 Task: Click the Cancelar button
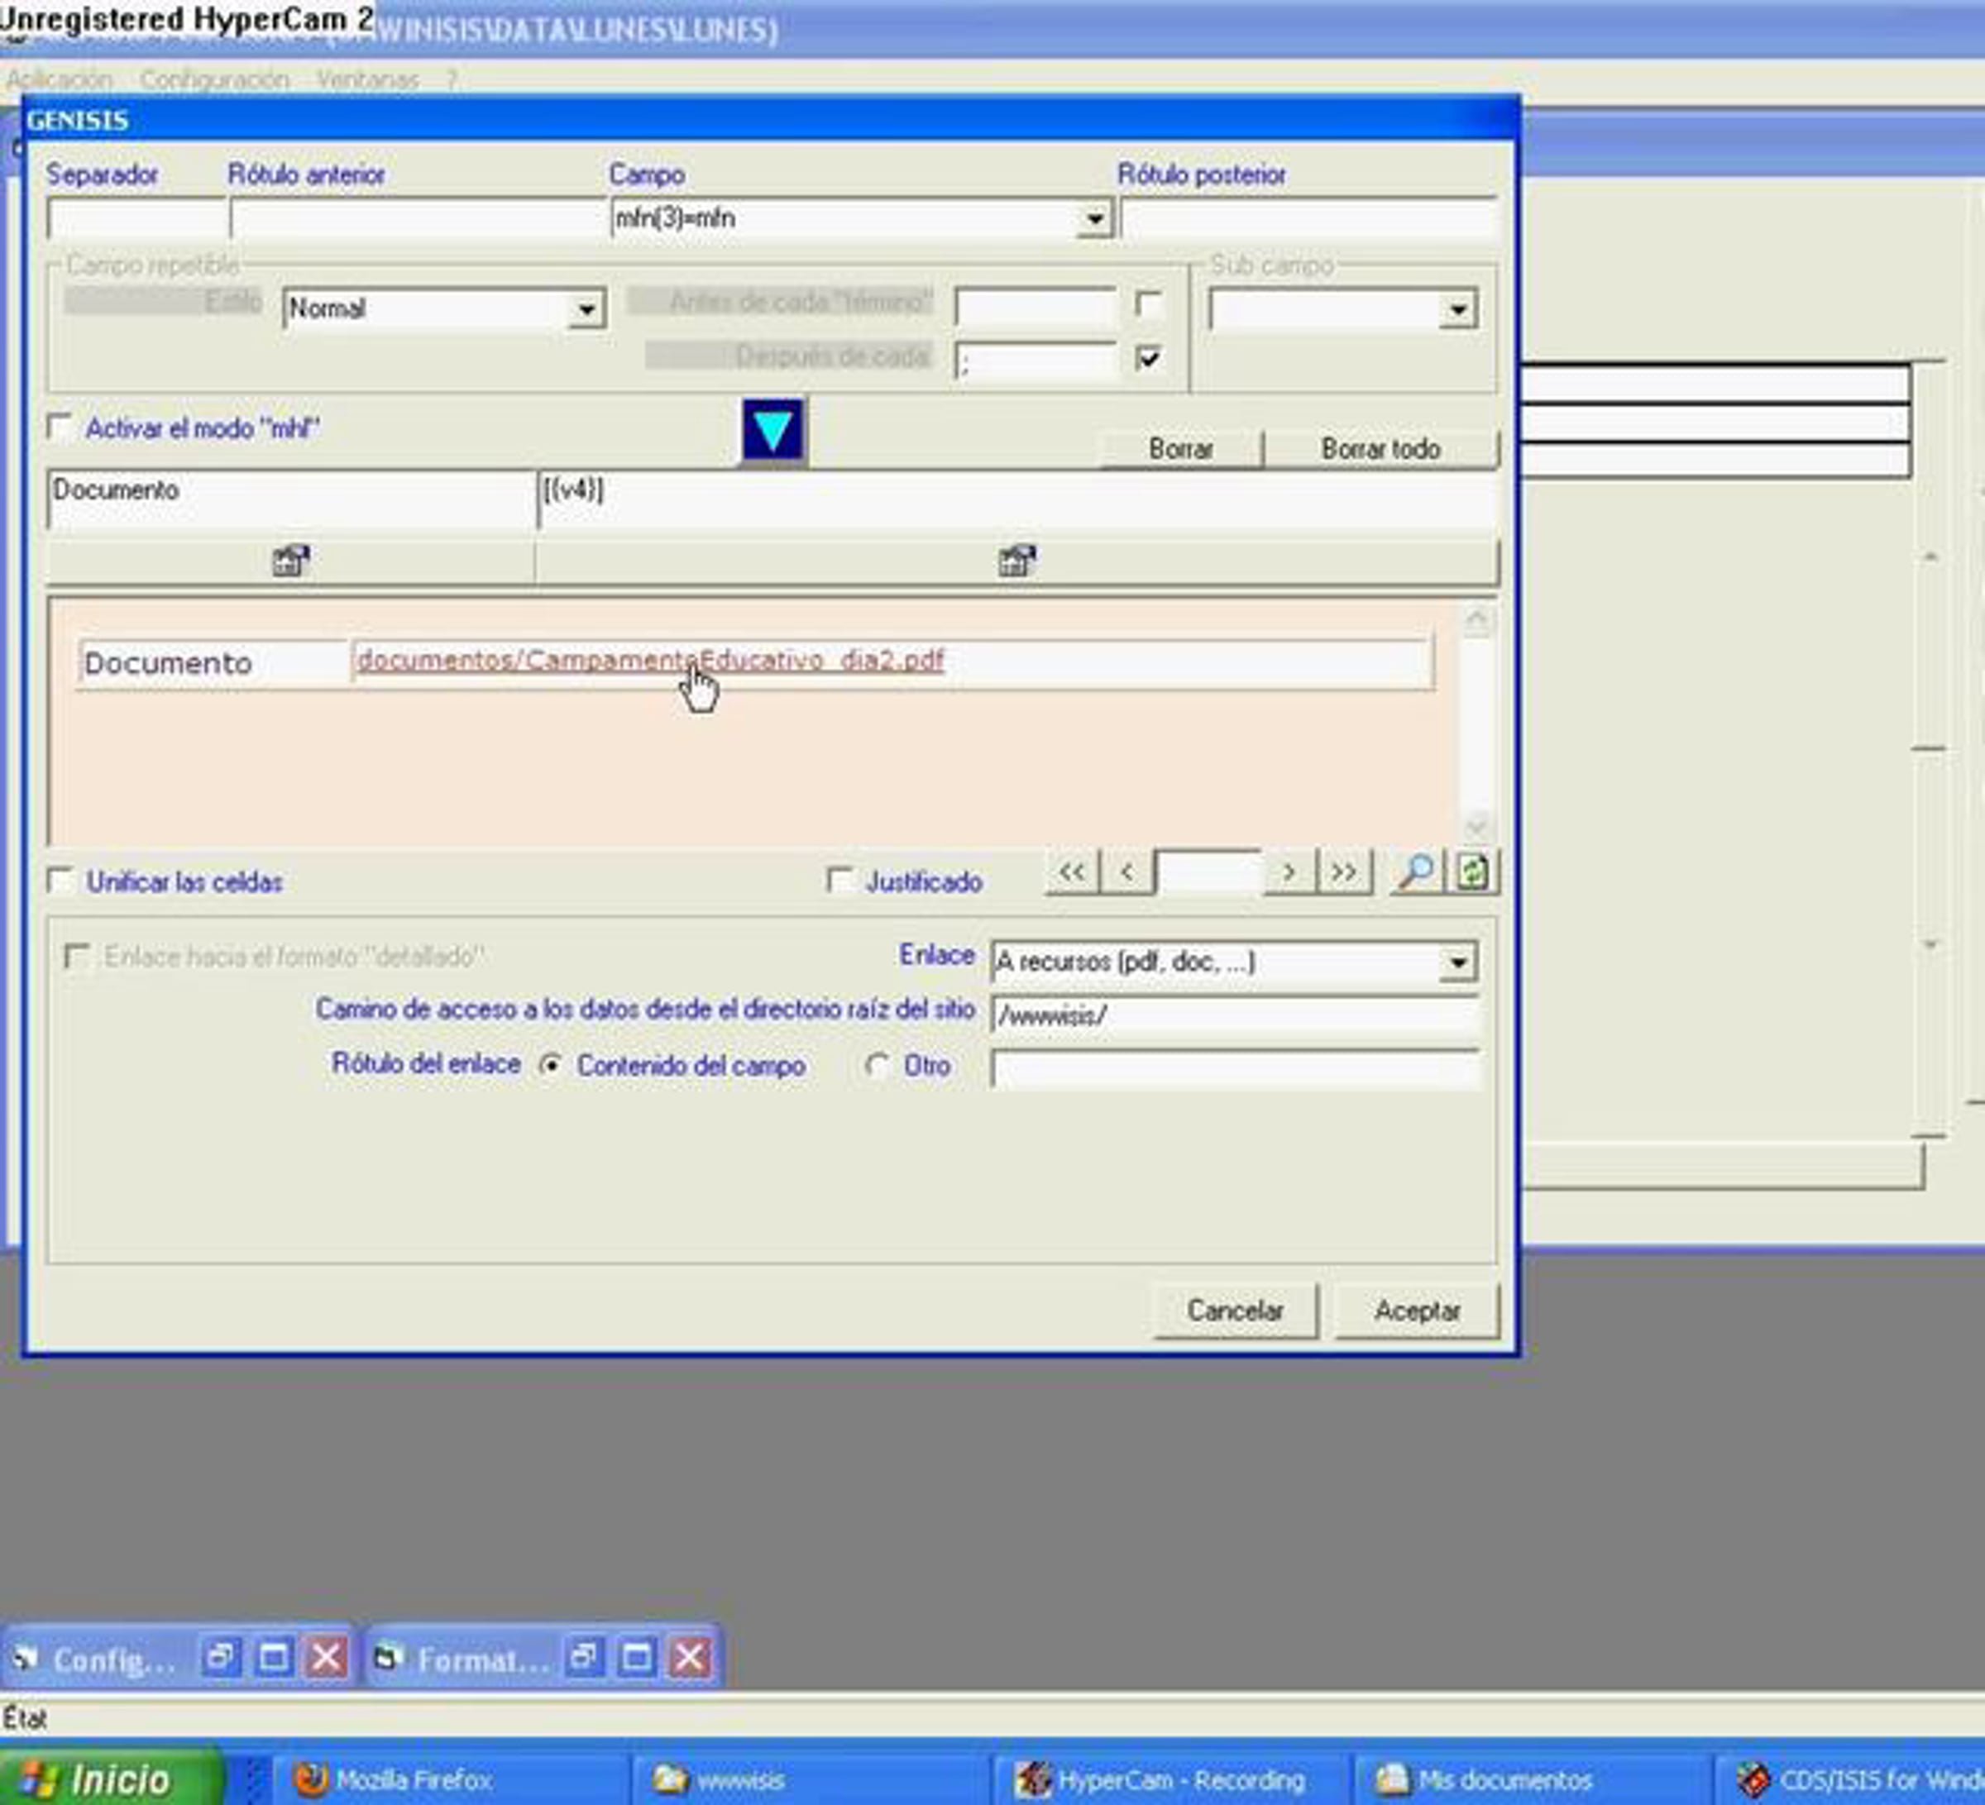pos(1235,1311)
